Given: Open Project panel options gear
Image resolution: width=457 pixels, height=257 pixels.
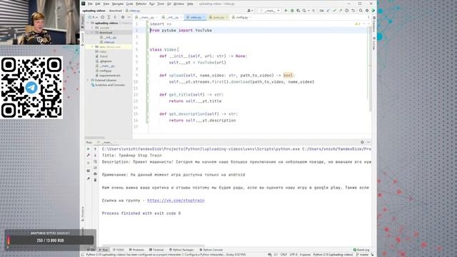Looking at the screenshot, I should (123, 17).
